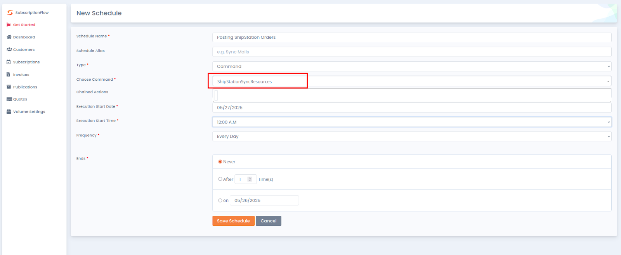Open Publications menu item
Image resolution: width=621 pixels, height=255 pixels.
pos(25,87)
